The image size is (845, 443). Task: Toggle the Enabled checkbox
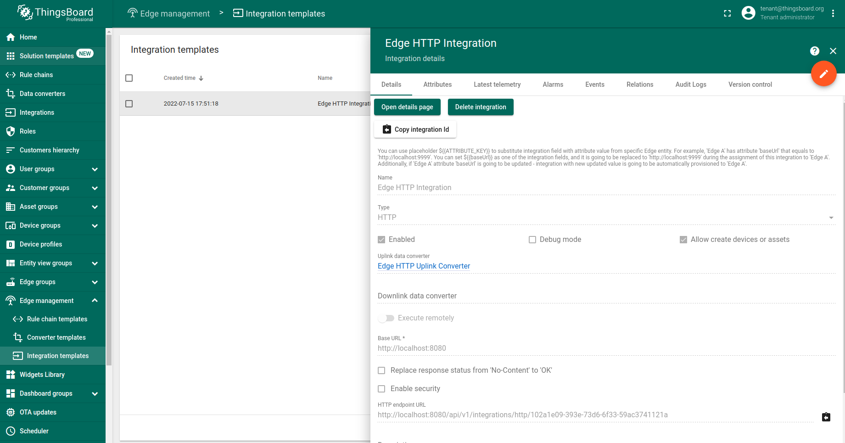[381, 240]
